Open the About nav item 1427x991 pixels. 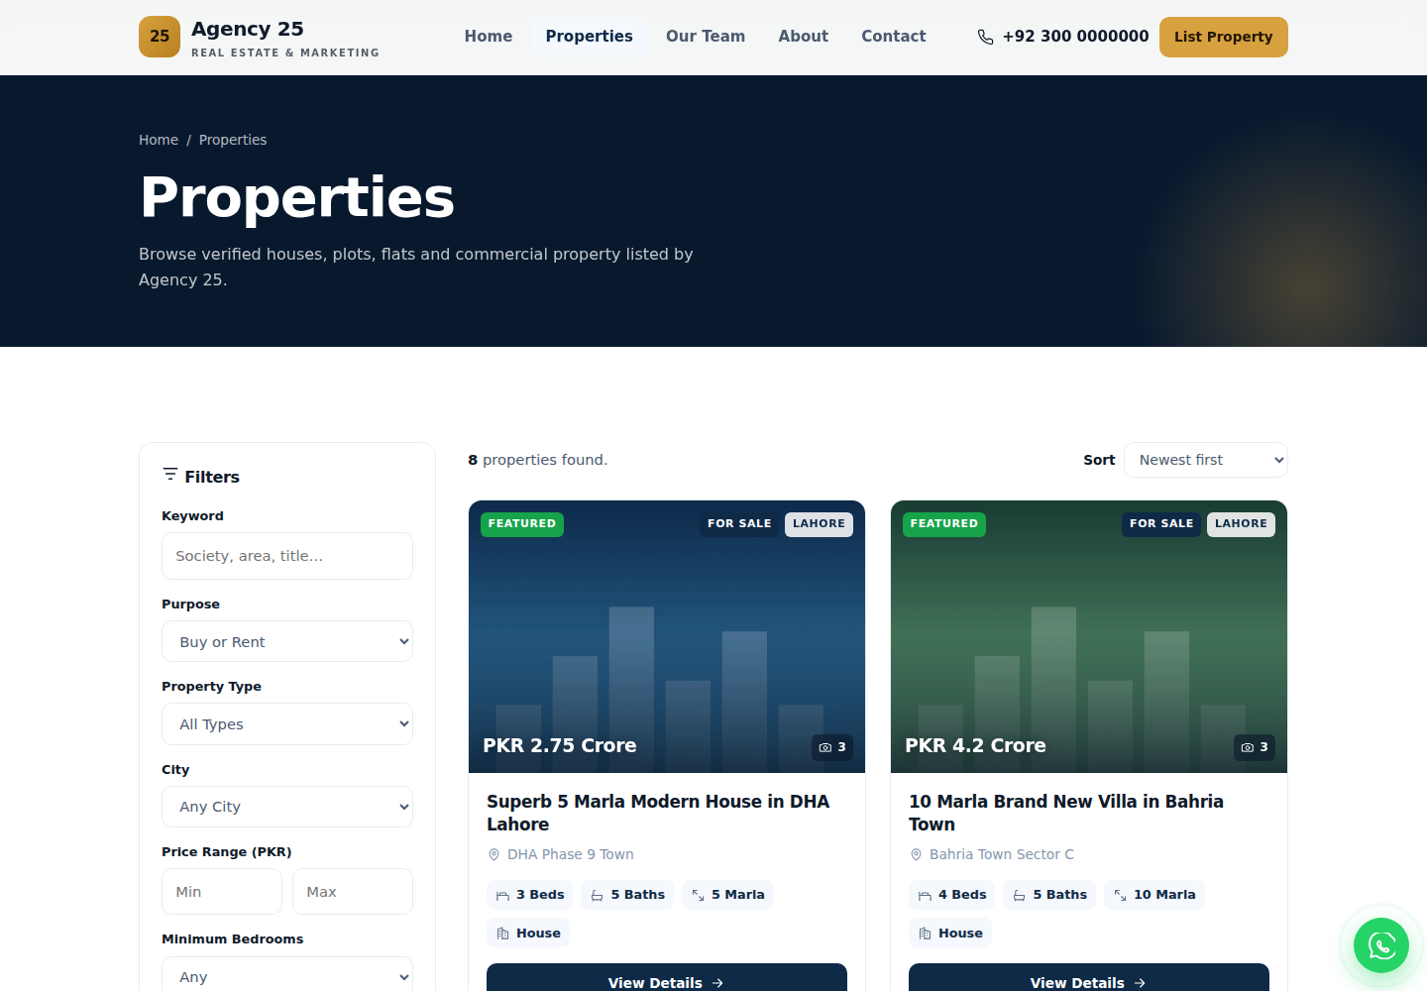tap(803, 37)
